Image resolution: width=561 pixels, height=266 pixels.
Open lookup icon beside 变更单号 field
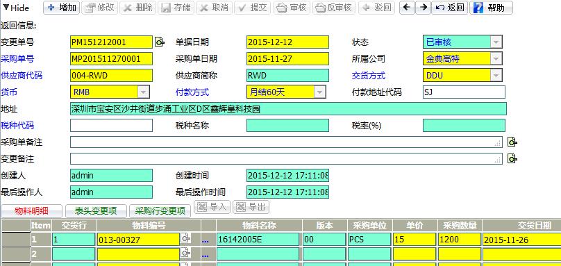click(160, 42)
